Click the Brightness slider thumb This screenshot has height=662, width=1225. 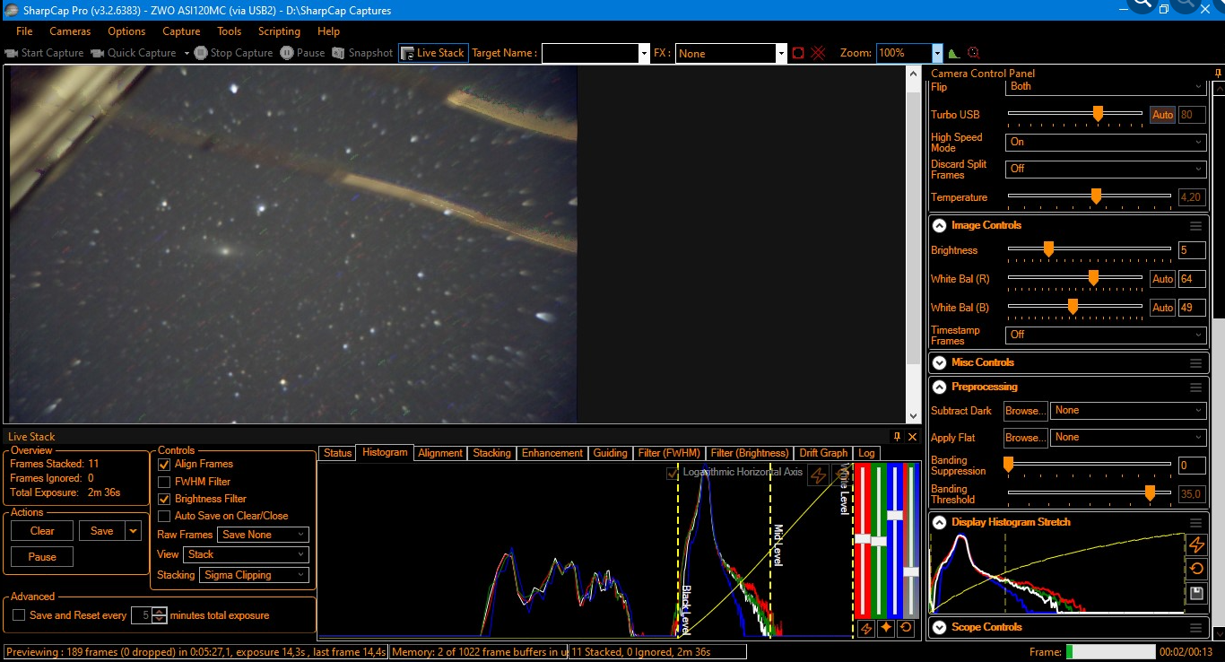point(1048,249)
